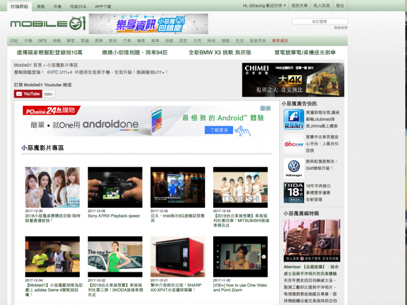Click Mobile01 首頁 breadcrumb

tap(28, 65)
